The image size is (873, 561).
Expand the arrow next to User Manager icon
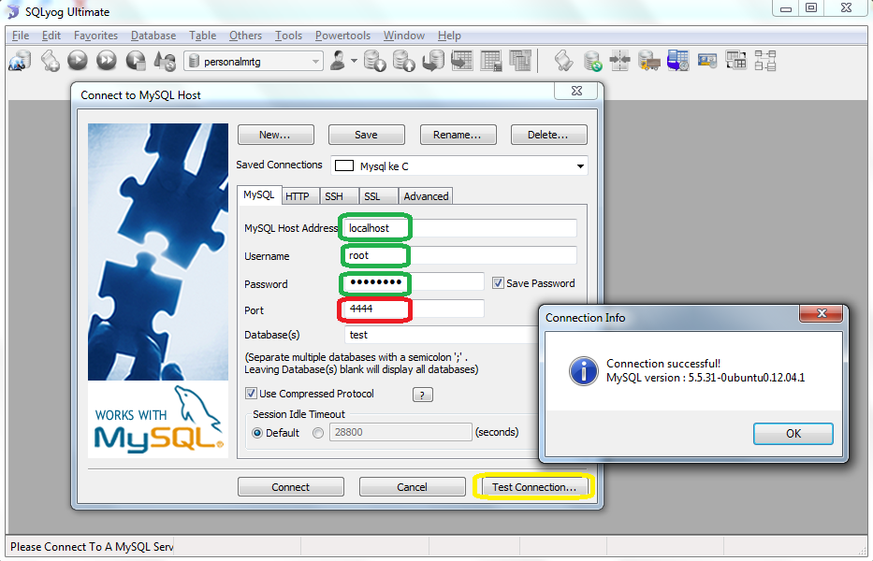354,61
